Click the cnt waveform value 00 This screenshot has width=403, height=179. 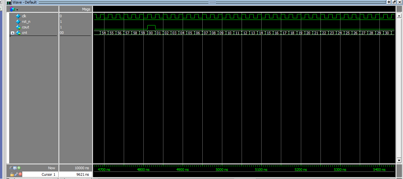click(x=151, y=33)
